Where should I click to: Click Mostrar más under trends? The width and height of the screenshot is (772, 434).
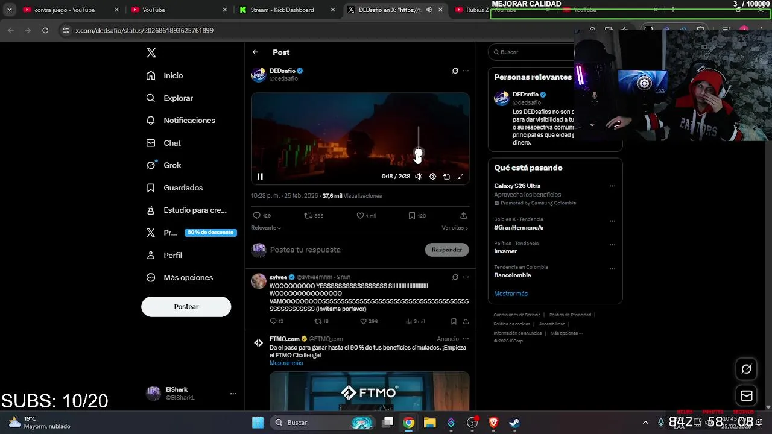(511, 294)
